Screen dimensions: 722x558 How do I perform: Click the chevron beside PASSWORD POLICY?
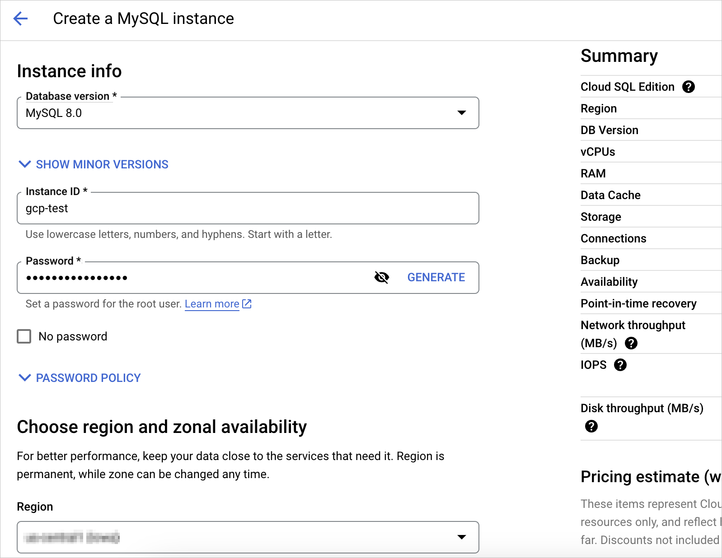point(24,378)
